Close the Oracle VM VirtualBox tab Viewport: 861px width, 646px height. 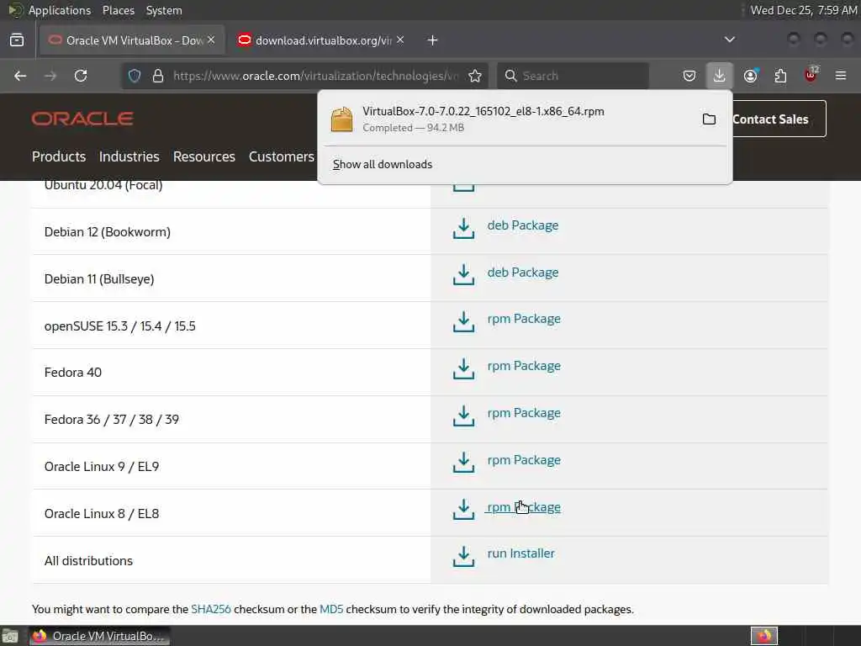(x=211, y=40)
